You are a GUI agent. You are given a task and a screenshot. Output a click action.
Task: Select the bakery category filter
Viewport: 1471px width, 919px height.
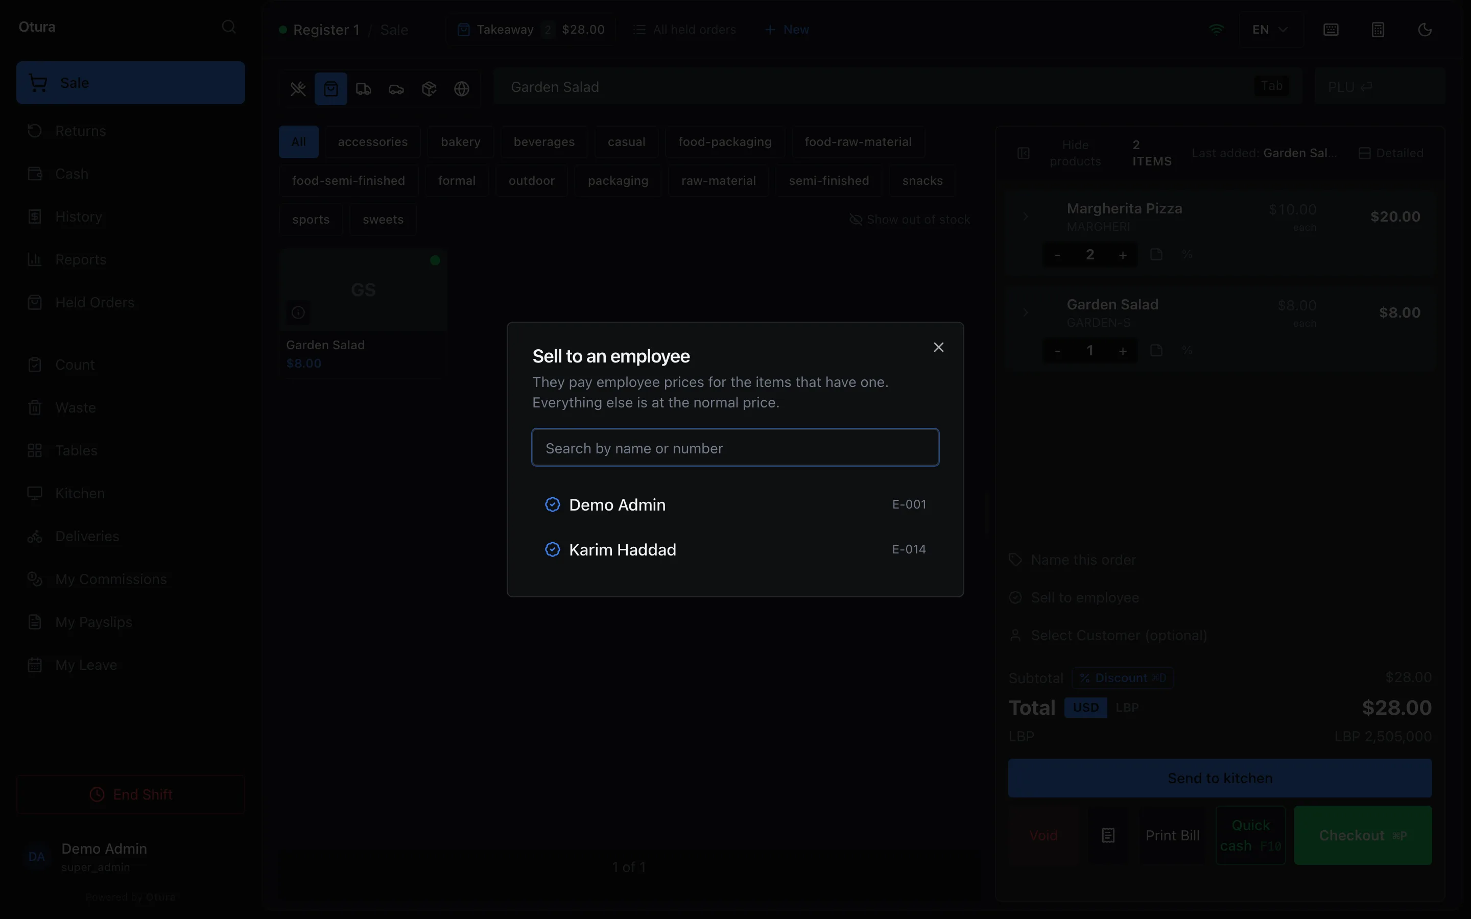[460, 141]
